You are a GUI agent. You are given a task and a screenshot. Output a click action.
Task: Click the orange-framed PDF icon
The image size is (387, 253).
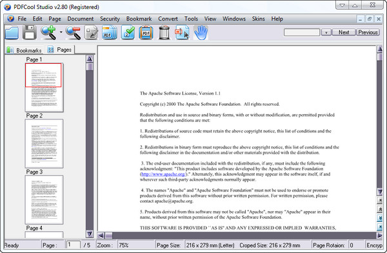pyautogui.click(x=146, y=33)
